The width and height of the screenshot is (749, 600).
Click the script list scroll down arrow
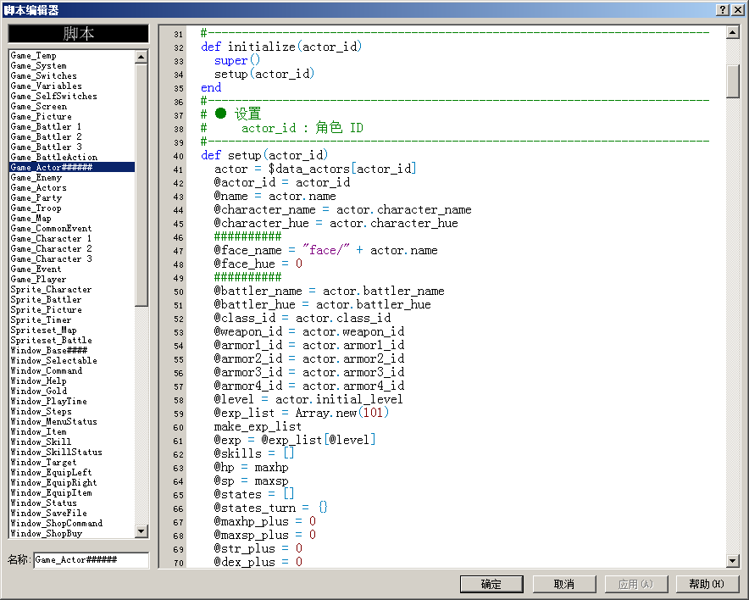tap(141, 531)
